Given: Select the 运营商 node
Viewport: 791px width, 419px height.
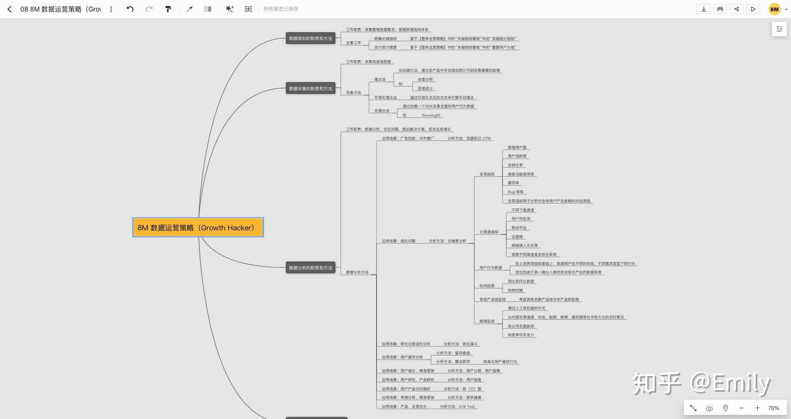Looking at the screenshot, I should (x=517, y=237).
